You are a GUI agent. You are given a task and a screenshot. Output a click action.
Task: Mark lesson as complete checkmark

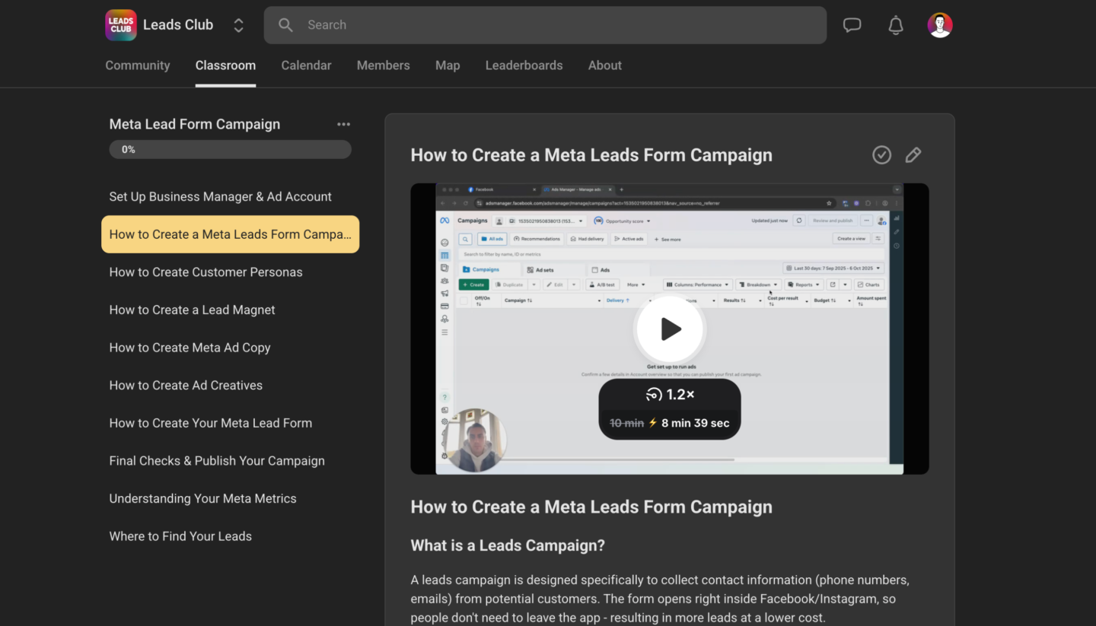tap(881, 155)
